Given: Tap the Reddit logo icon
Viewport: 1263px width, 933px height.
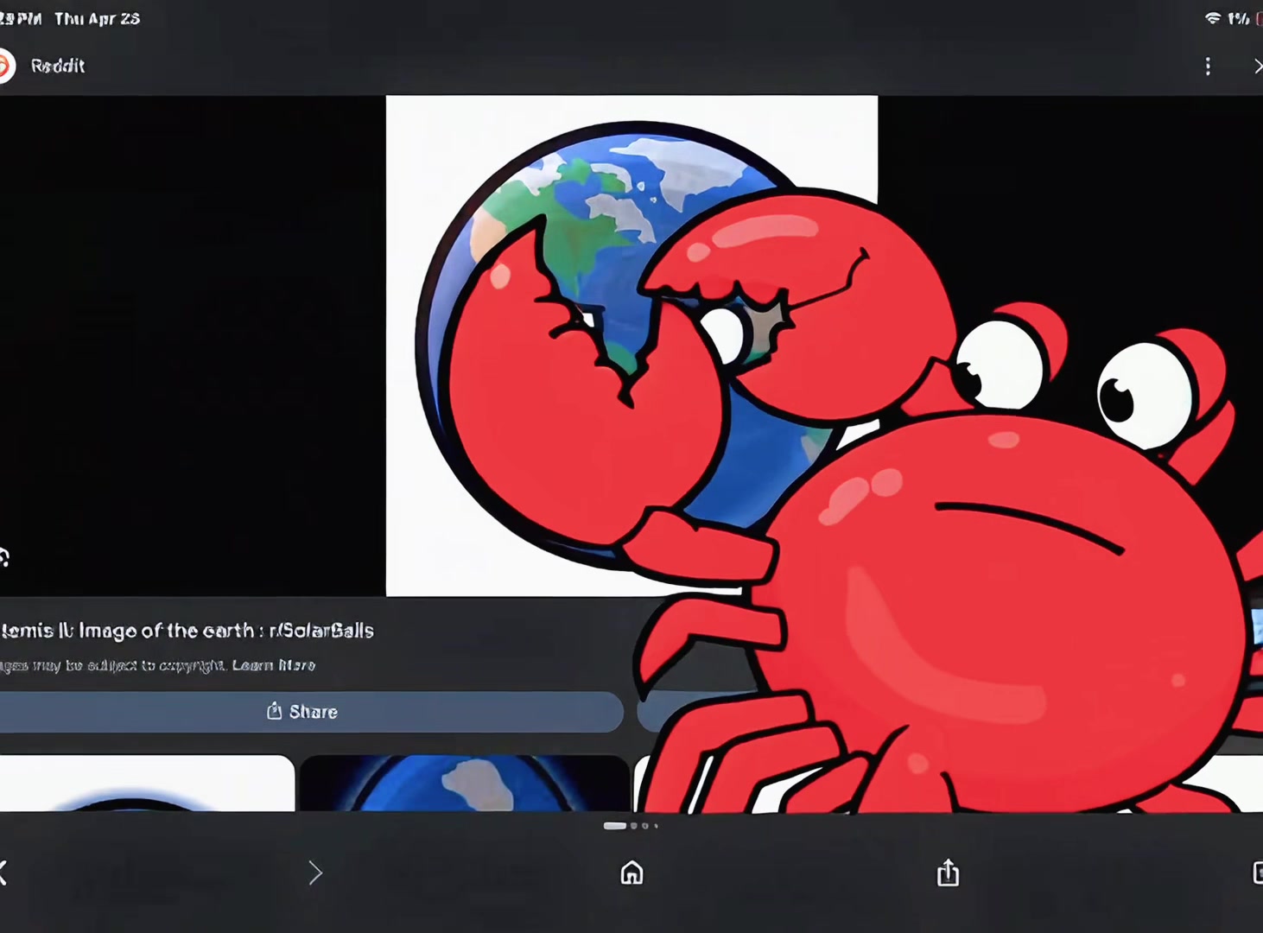Looking at the screenshot, I should [5, 67].
